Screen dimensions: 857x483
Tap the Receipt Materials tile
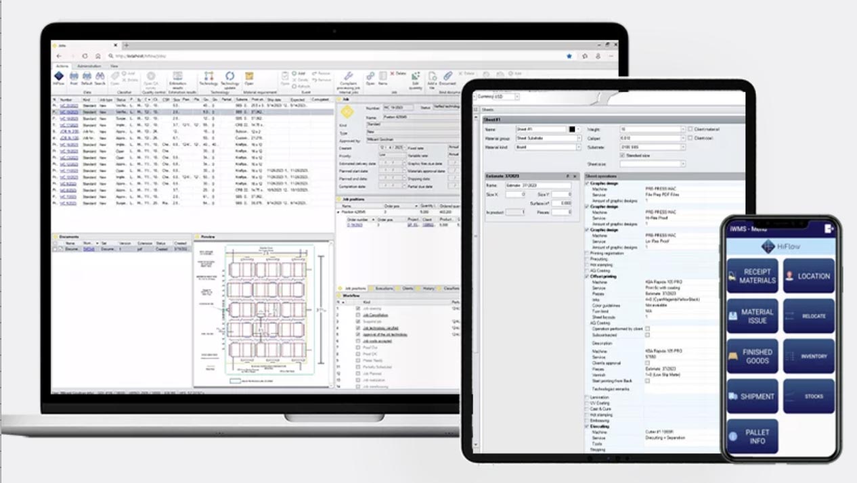(x=752, y=276)
